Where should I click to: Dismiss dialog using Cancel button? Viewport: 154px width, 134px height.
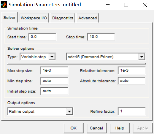(97, 128)
